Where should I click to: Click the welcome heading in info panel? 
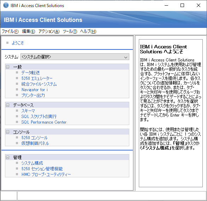[x=164, y=49]
